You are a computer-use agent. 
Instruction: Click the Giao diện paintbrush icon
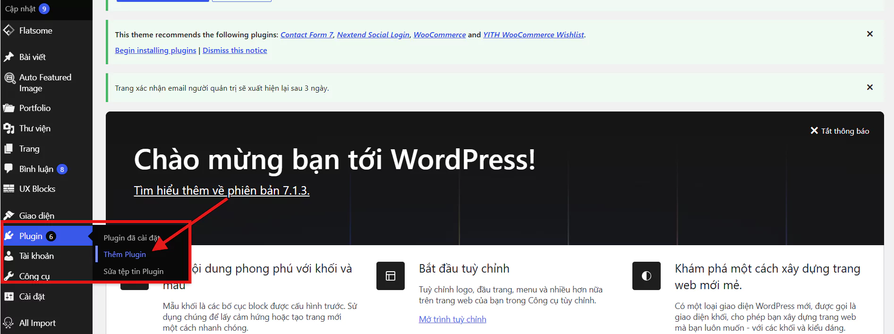9,216
